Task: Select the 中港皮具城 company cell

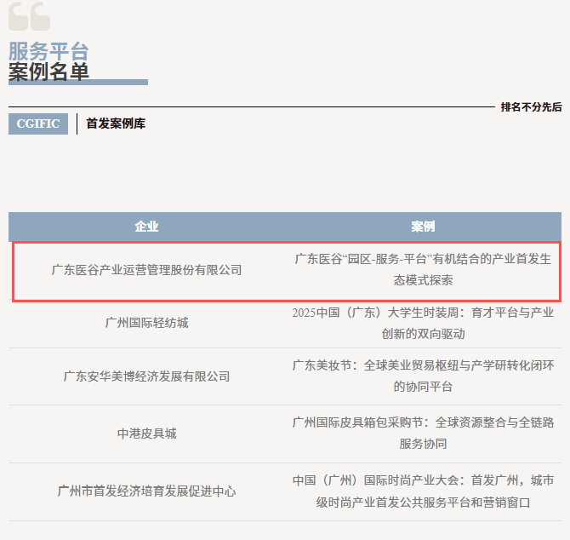Action: (x=147, y=434)
